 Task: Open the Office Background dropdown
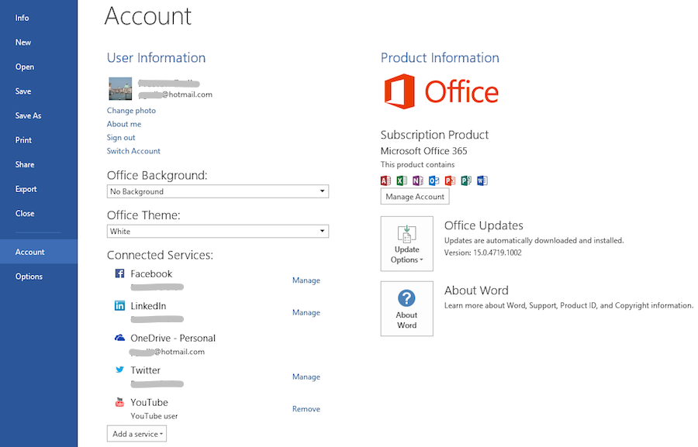(x=217, y=191)
